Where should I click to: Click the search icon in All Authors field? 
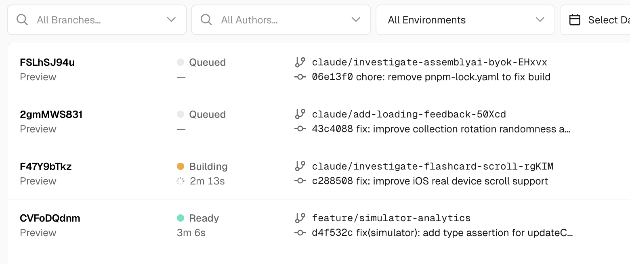(206, 20)
